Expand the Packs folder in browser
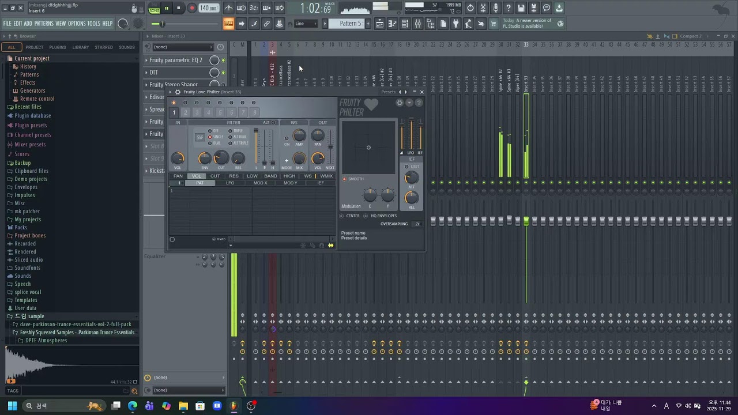The image size is (738, 415). point(21,227)
